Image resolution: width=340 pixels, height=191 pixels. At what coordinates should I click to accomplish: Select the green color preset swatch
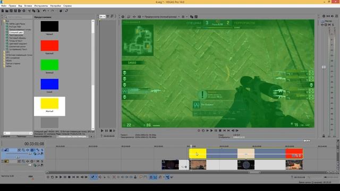coord(49,65)
